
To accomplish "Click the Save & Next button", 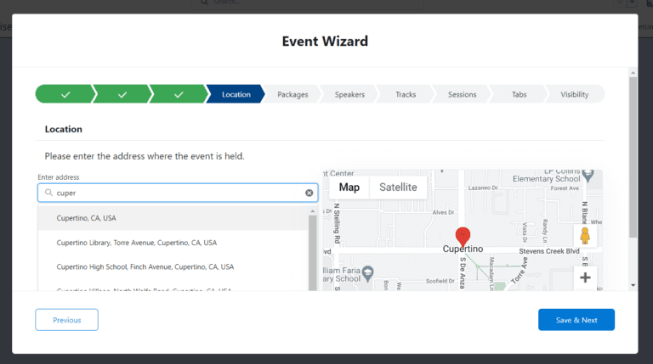I will pyautogui.click(x=576, y=320).
